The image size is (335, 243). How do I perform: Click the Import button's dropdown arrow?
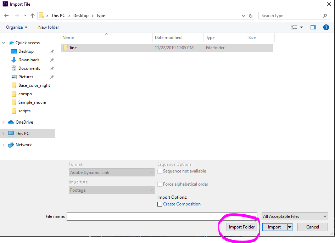(x=289, y=227)
